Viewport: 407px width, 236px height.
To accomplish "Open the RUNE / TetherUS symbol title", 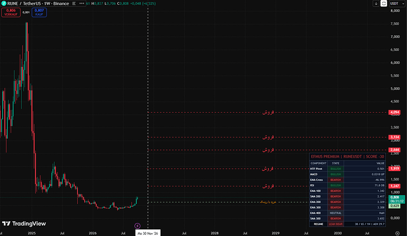I will pyautogui.click(x=38, y=4).
